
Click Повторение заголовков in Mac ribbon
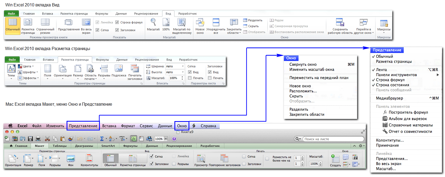(224, 160)
